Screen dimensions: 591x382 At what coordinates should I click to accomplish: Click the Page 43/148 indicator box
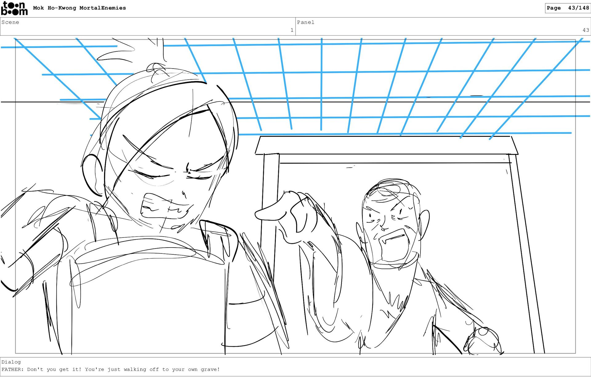(567, 8)
